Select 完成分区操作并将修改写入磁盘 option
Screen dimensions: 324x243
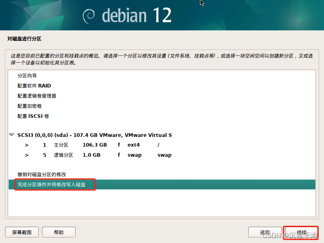pos(162,185)
